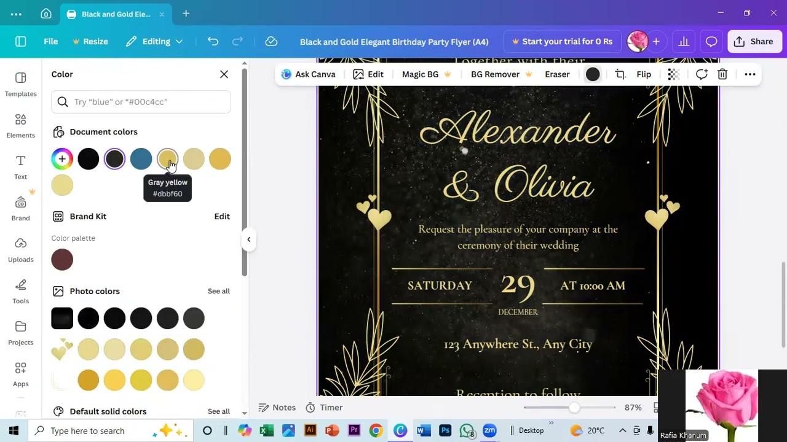Show hidden system tray icons

pyautogui.click(x=622, y=430)
